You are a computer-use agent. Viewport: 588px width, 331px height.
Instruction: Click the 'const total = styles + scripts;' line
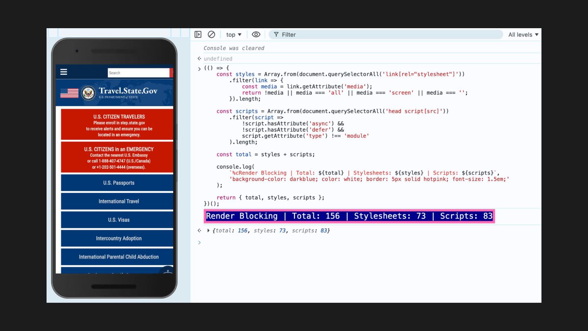pyautogui.click(x=265, y=154)
